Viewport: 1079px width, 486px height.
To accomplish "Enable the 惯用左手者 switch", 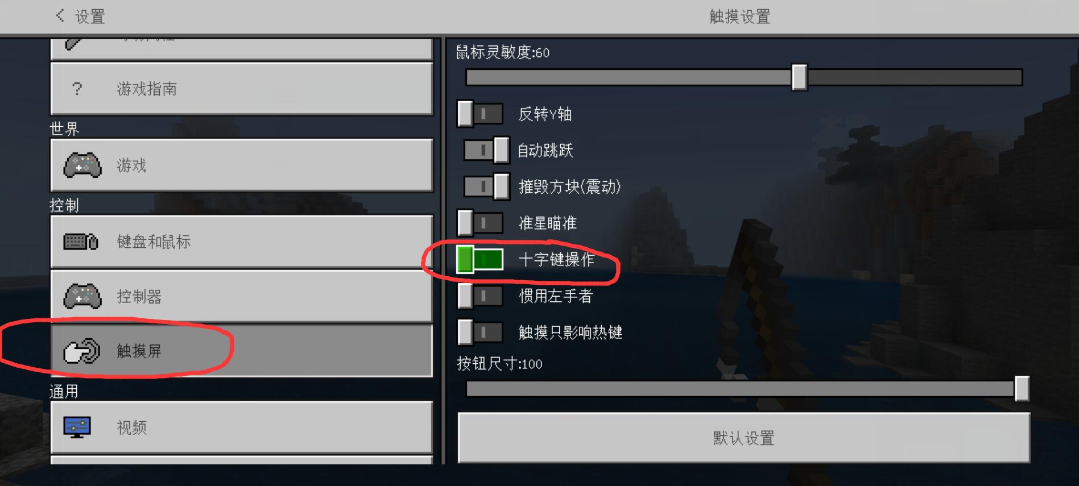I will [x=480, y=296].
